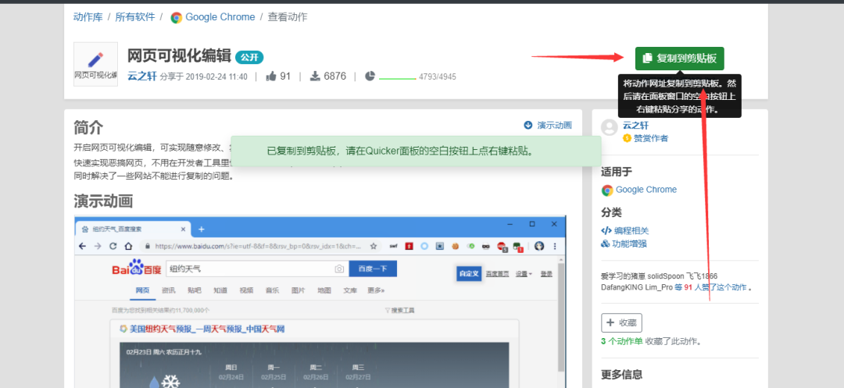
Task: Click the 公开 badge beside title
Action: [249, 57]
